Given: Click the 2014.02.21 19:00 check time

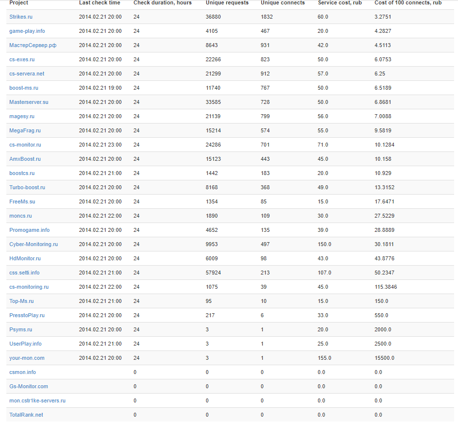Looking at the screenshot, I should [100, 88].
